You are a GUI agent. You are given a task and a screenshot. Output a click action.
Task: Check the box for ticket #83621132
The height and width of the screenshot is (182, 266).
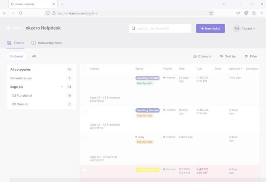pos(84,111)
